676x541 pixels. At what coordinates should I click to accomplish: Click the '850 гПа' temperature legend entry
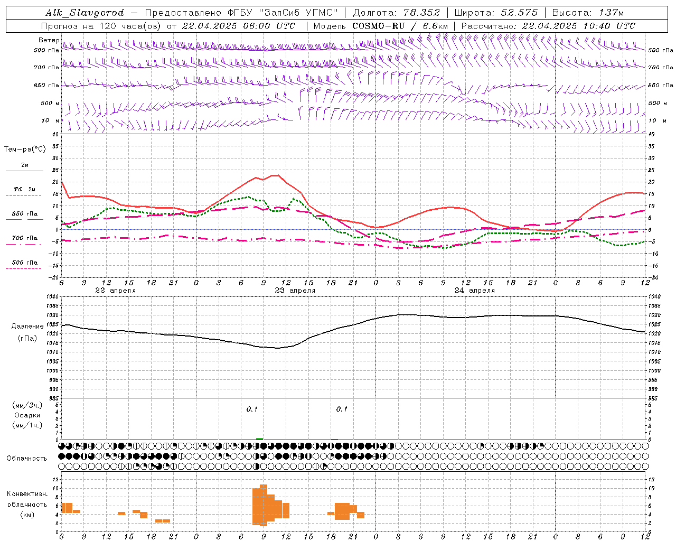coord(24,214)
